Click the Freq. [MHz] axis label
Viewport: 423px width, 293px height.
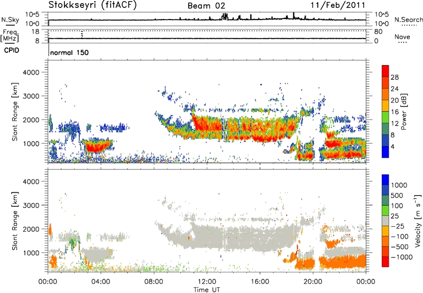(x=10, y=36)
